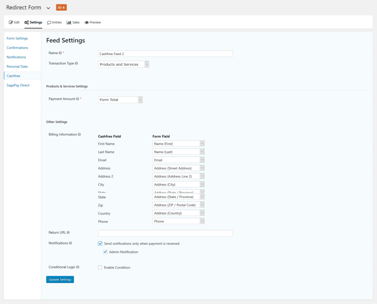Open the Notifications sidebar item

coord(16,57)
